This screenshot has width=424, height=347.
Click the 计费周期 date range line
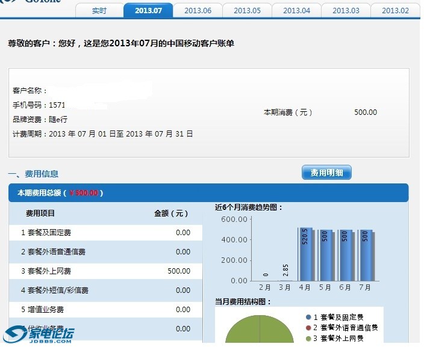(103, 134)
